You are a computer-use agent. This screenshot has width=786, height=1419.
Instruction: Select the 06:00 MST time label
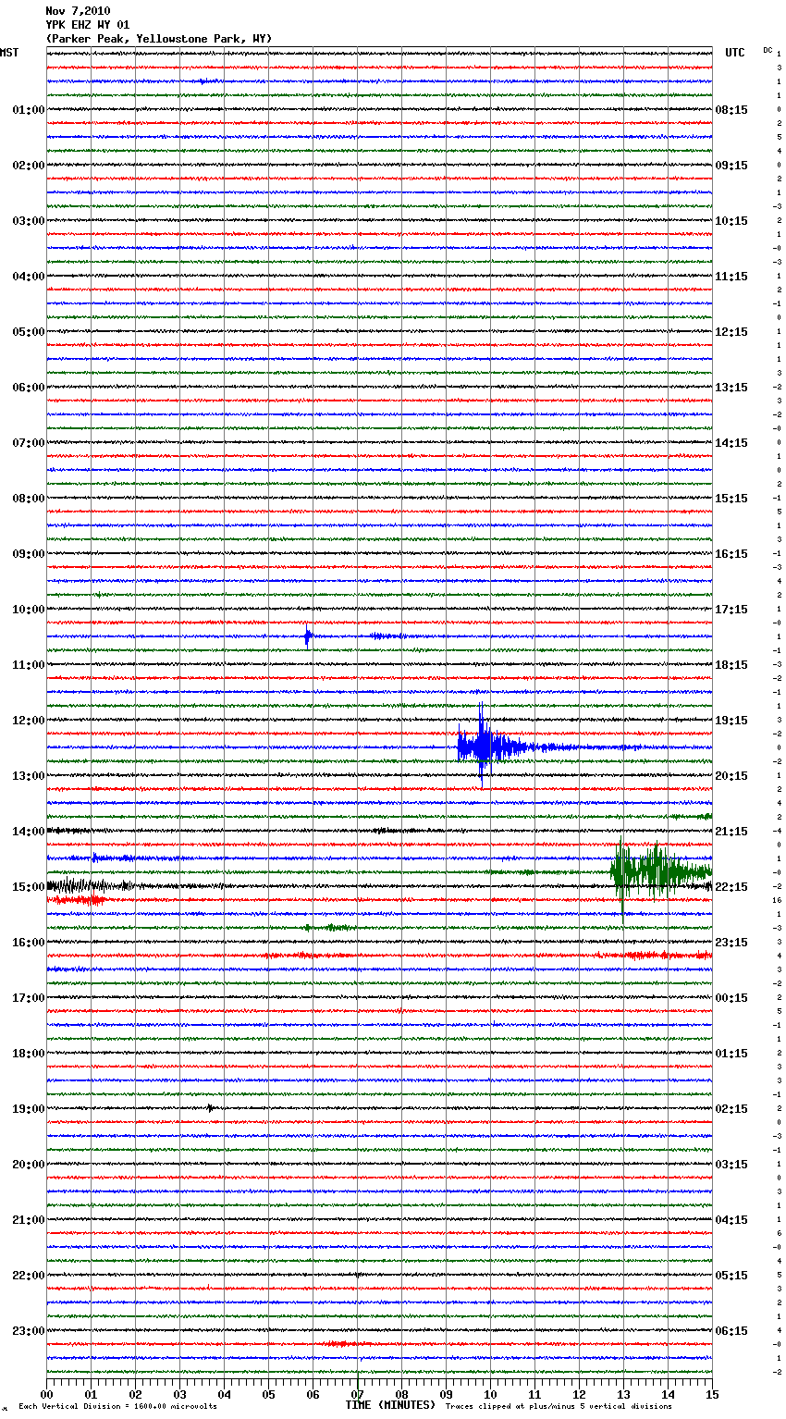click(29, 388)
